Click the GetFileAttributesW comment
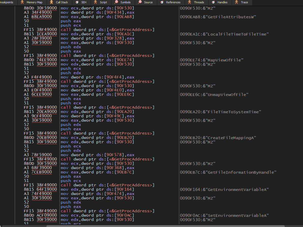The image size is (303, 227). [x=218, y=17]
